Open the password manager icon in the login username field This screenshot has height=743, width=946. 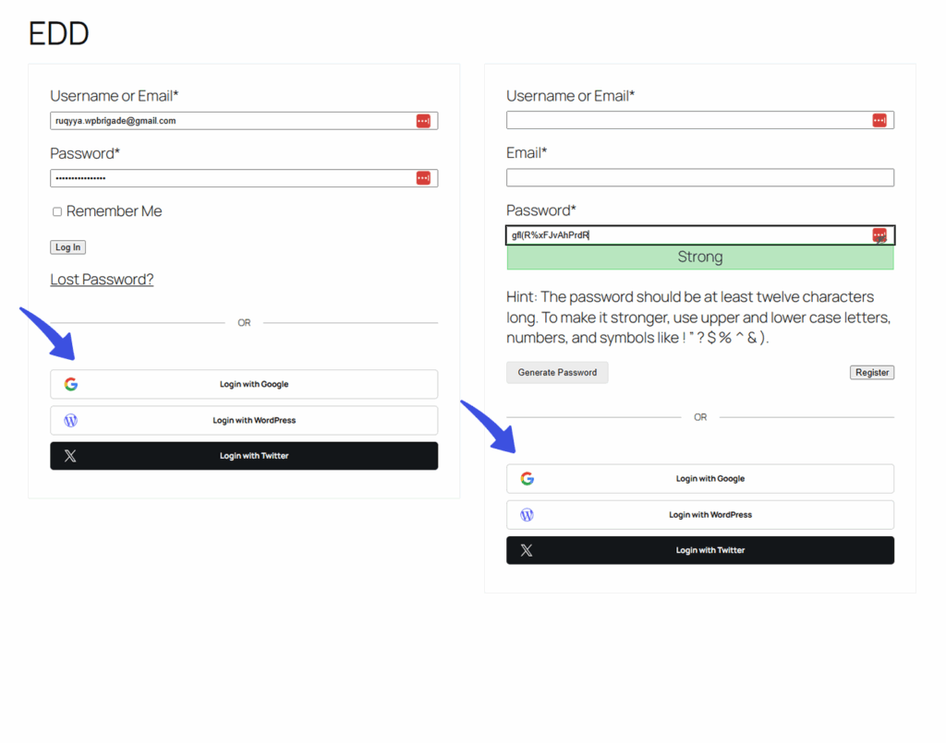click(423, 121)
